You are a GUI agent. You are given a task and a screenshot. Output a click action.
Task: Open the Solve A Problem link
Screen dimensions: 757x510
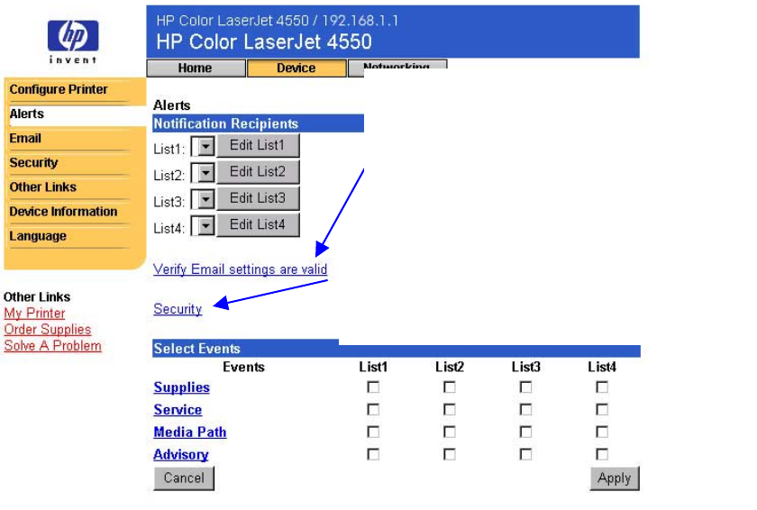pyautogui.click(x=52, y=346)
